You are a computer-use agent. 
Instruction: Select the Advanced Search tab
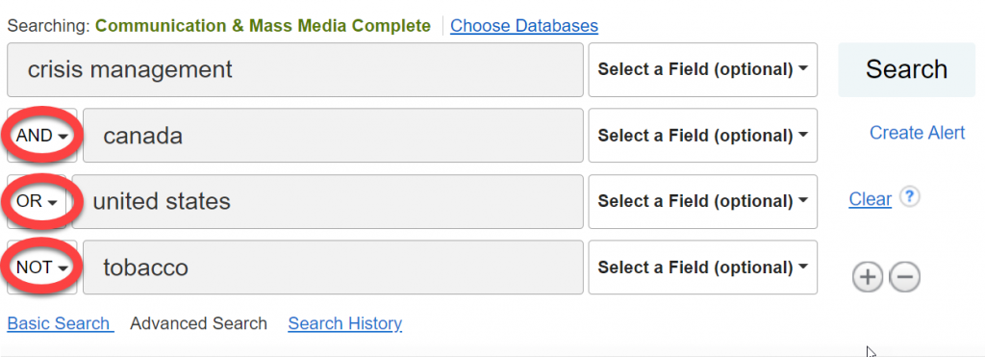tap(198, 323)
